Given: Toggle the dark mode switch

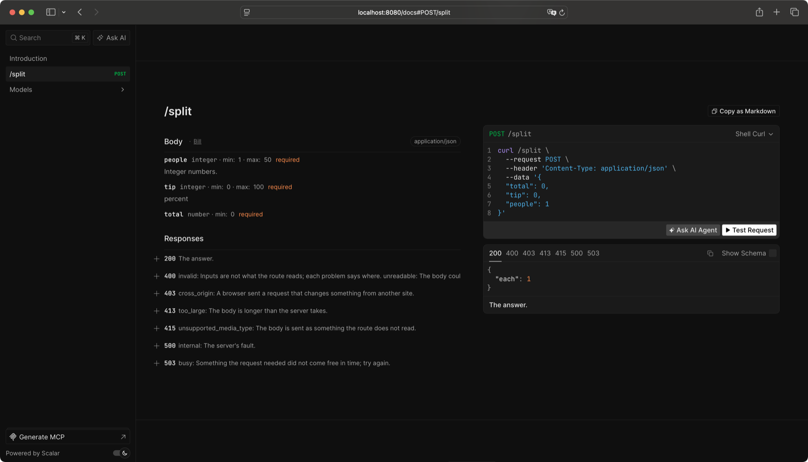Looking at the screenshot, I should (x=121, y=453).
